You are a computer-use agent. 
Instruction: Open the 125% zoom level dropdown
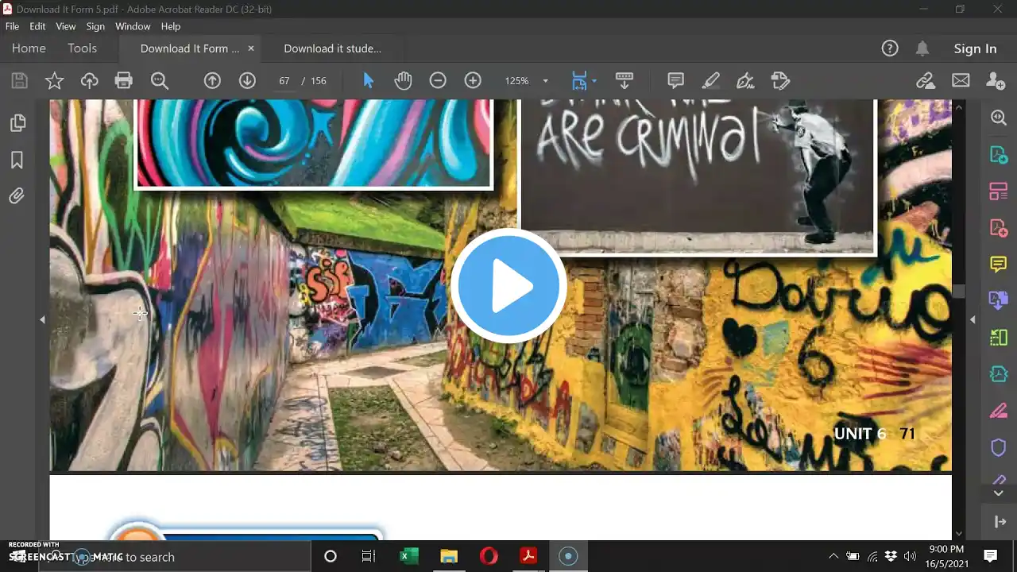pyautogui.click(x=545, y=81)
